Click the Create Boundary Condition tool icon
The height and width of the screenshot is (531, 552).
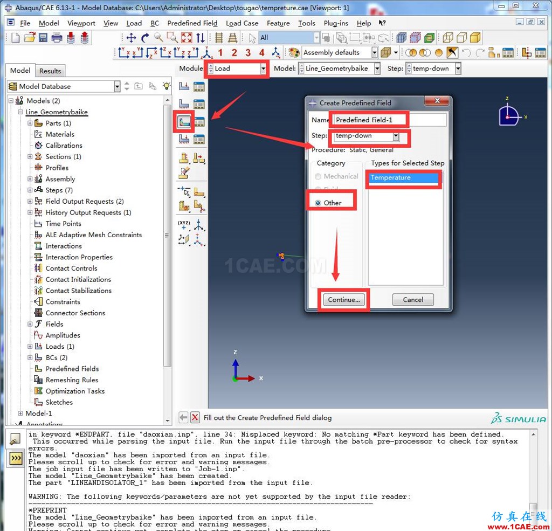tap(184, 104)
